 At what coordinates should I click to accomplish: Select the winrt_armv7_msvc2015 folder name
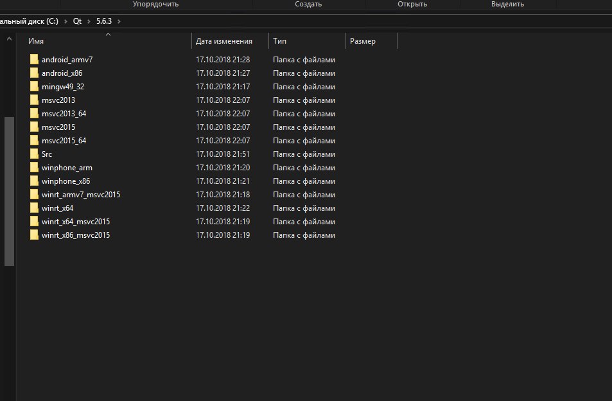click(x=81, y=195)
